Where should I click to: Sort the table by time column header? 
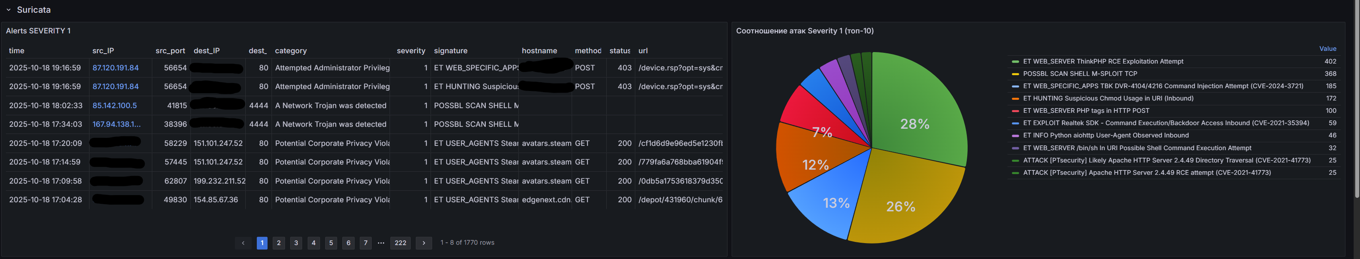coord(17,50)
